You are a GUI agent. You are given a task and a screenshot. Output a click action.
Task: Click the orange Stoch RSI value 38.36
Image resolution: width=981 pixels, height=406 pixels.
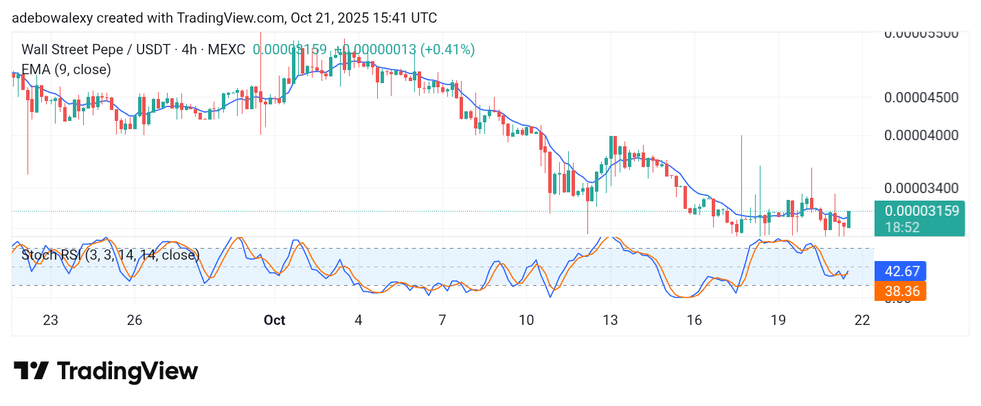pos(901,291)
